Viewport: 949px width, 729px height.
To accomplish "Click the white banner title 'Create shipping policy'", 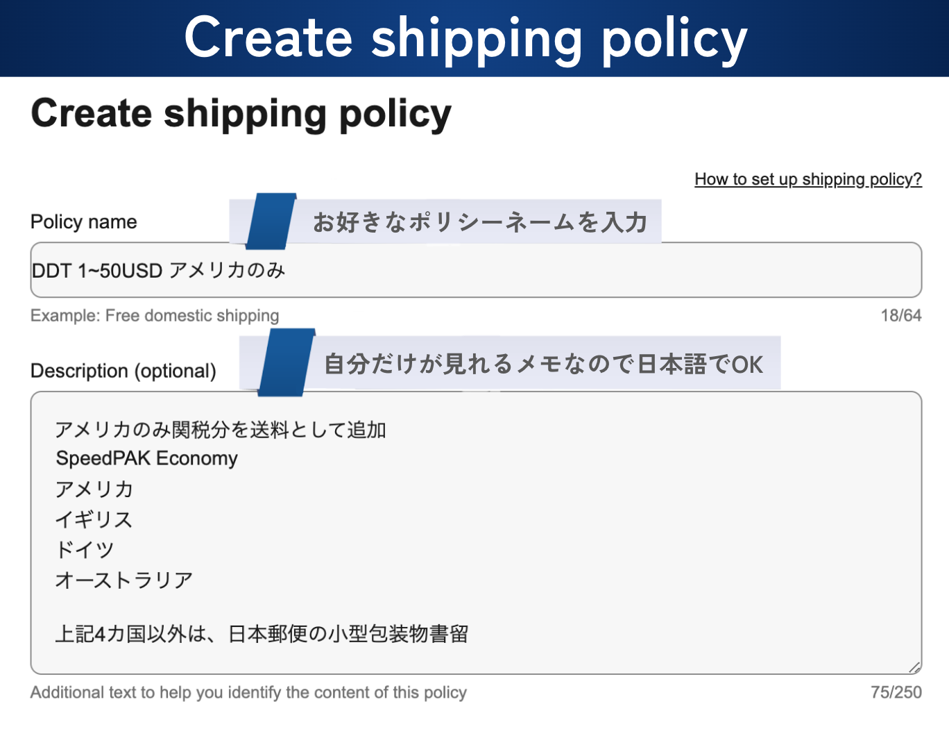I will pyautogui.click(x=465, y=38).
